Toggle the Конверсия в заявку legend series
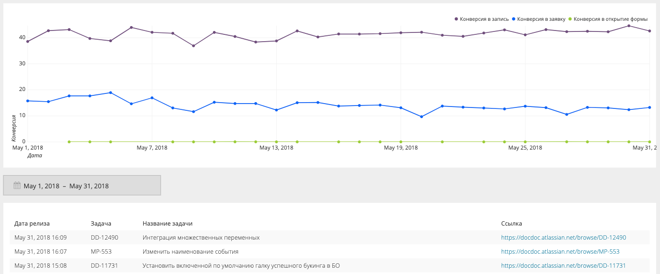The width and height of the screenshot is (660, 274). click(x=541, y=19)
